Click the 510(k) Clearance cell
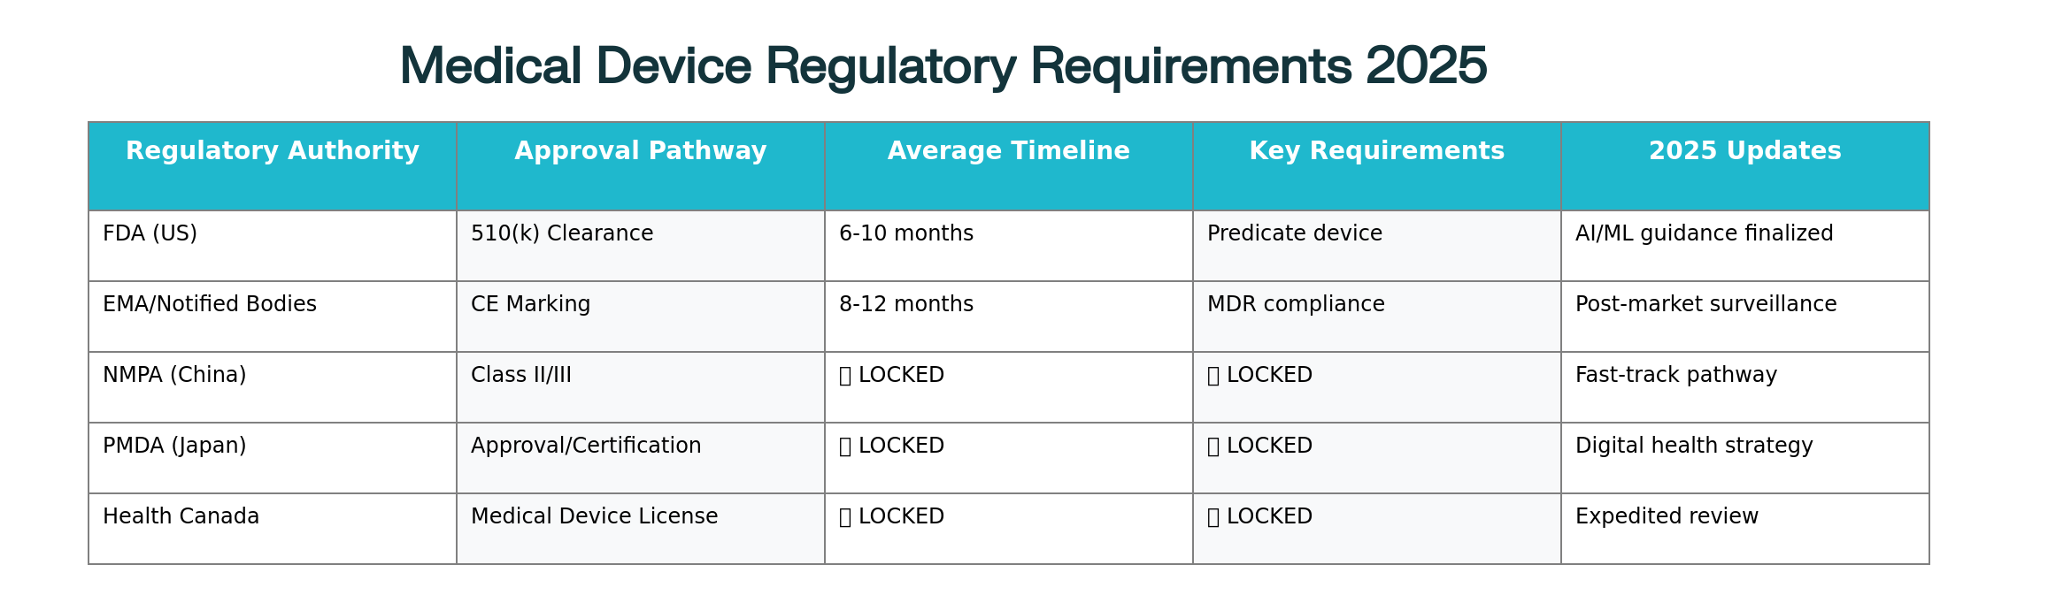Viewport: 2071px width, 603px height. click(x=562, y=233)
